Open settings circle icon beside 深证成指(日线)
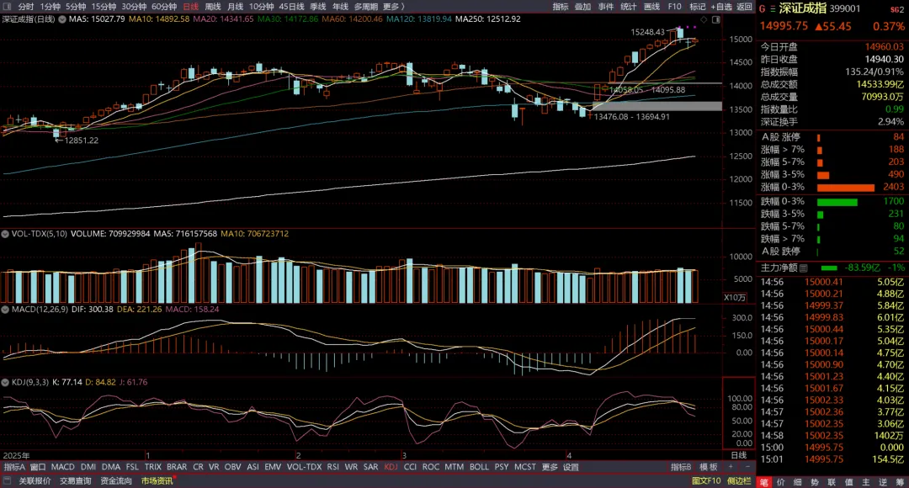The height and width of the screenshot is (488, 909). coord(62,19)
